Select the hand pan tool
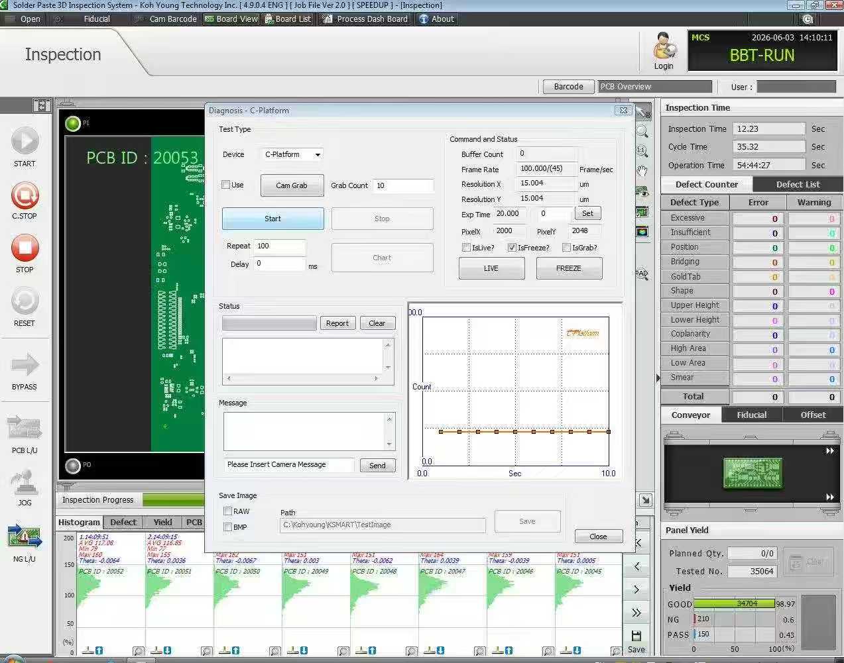844x663 pixels. coord(642,172)
